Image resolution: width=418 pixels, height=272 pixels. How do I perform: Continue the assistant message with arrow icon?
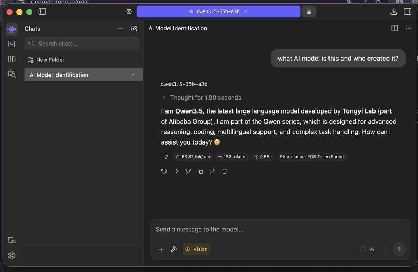pos(176,171)
